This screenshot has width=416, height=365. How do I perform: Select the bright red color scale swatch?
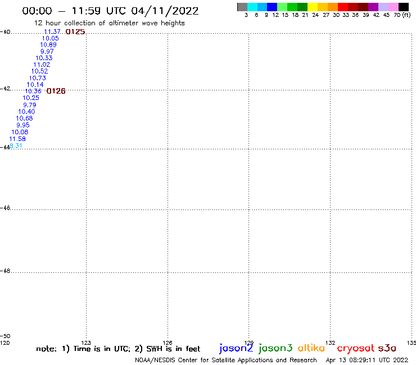(343, 7)
